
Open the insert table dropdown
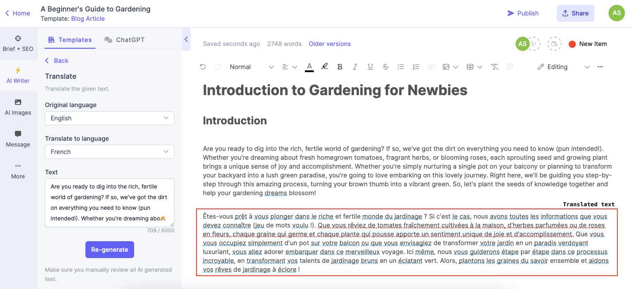coord(474,67)
